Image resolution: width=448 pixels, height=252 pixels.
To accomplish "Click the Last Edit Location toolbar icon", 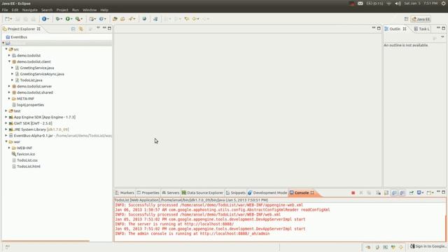I will tap(187, 19).
